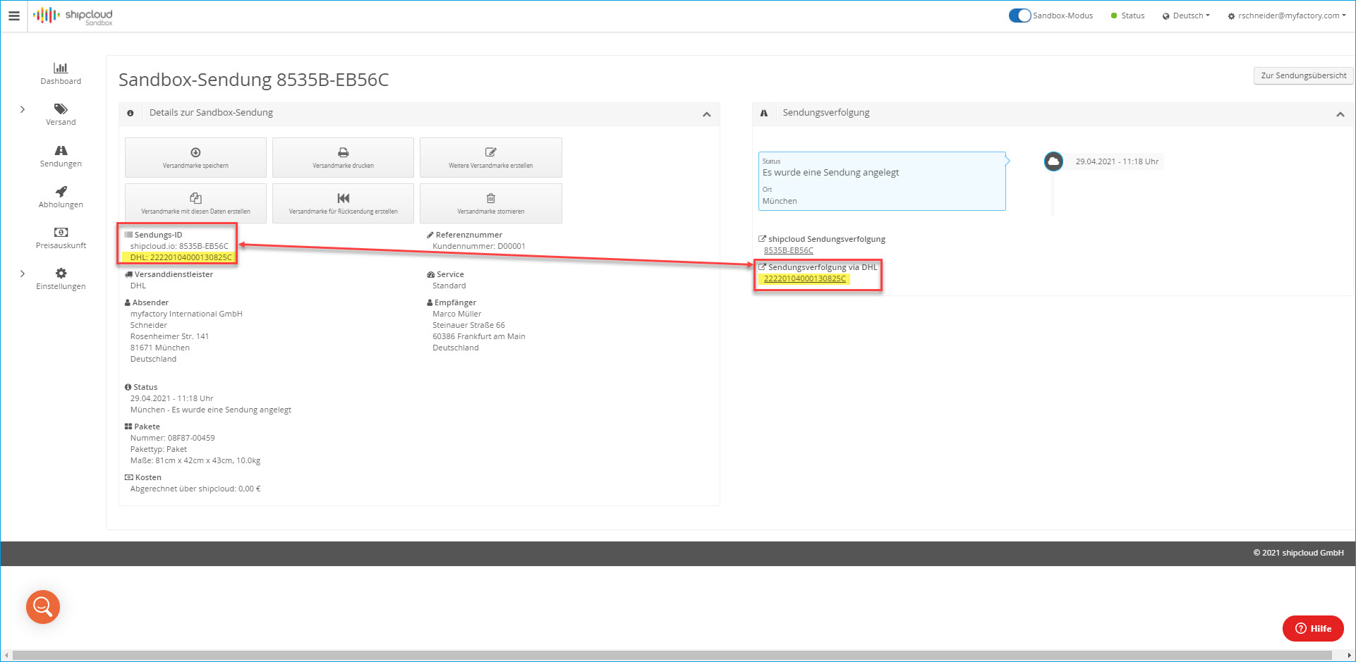Click the road icon in Sendungsverfolgung header

[763, 113]
